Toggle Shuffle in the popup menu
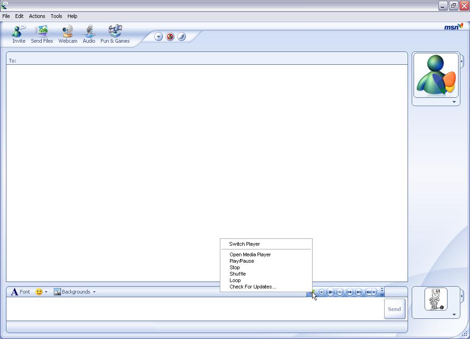470x339 pixels. click(x=237, y=274)
